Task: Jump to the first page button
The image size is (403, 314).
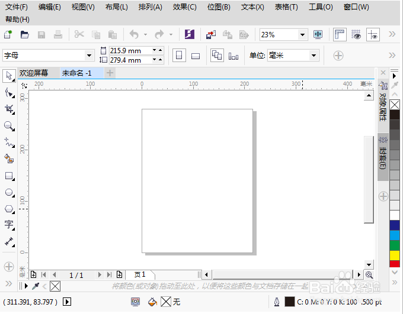Action: (44, 275)
